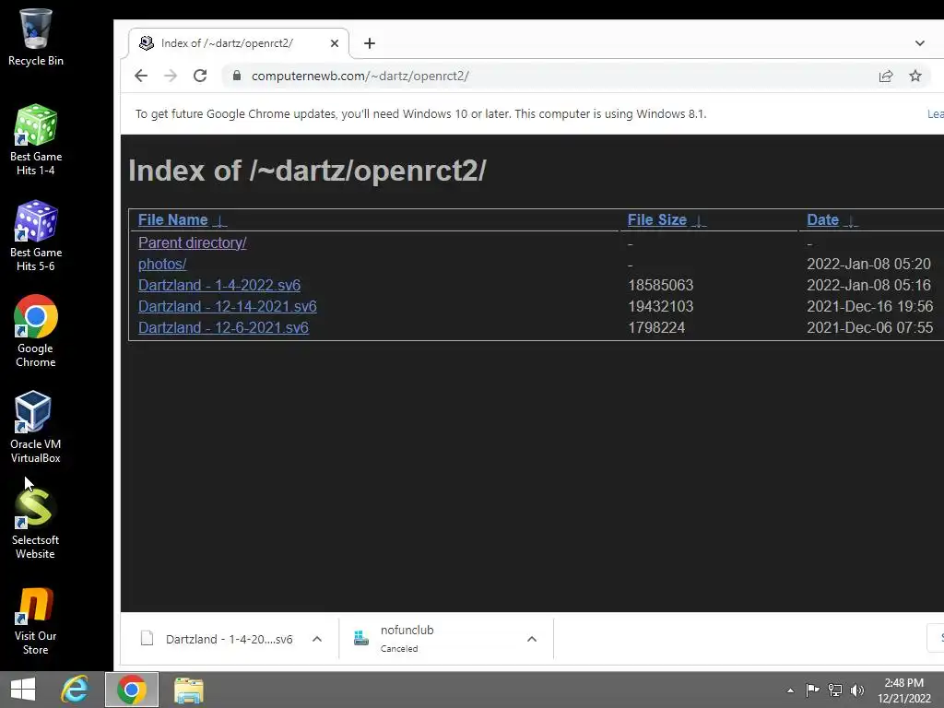This screenshot has width=944, height=708.
Task: Open Action Center flag icon
Action: click(812, 690)
